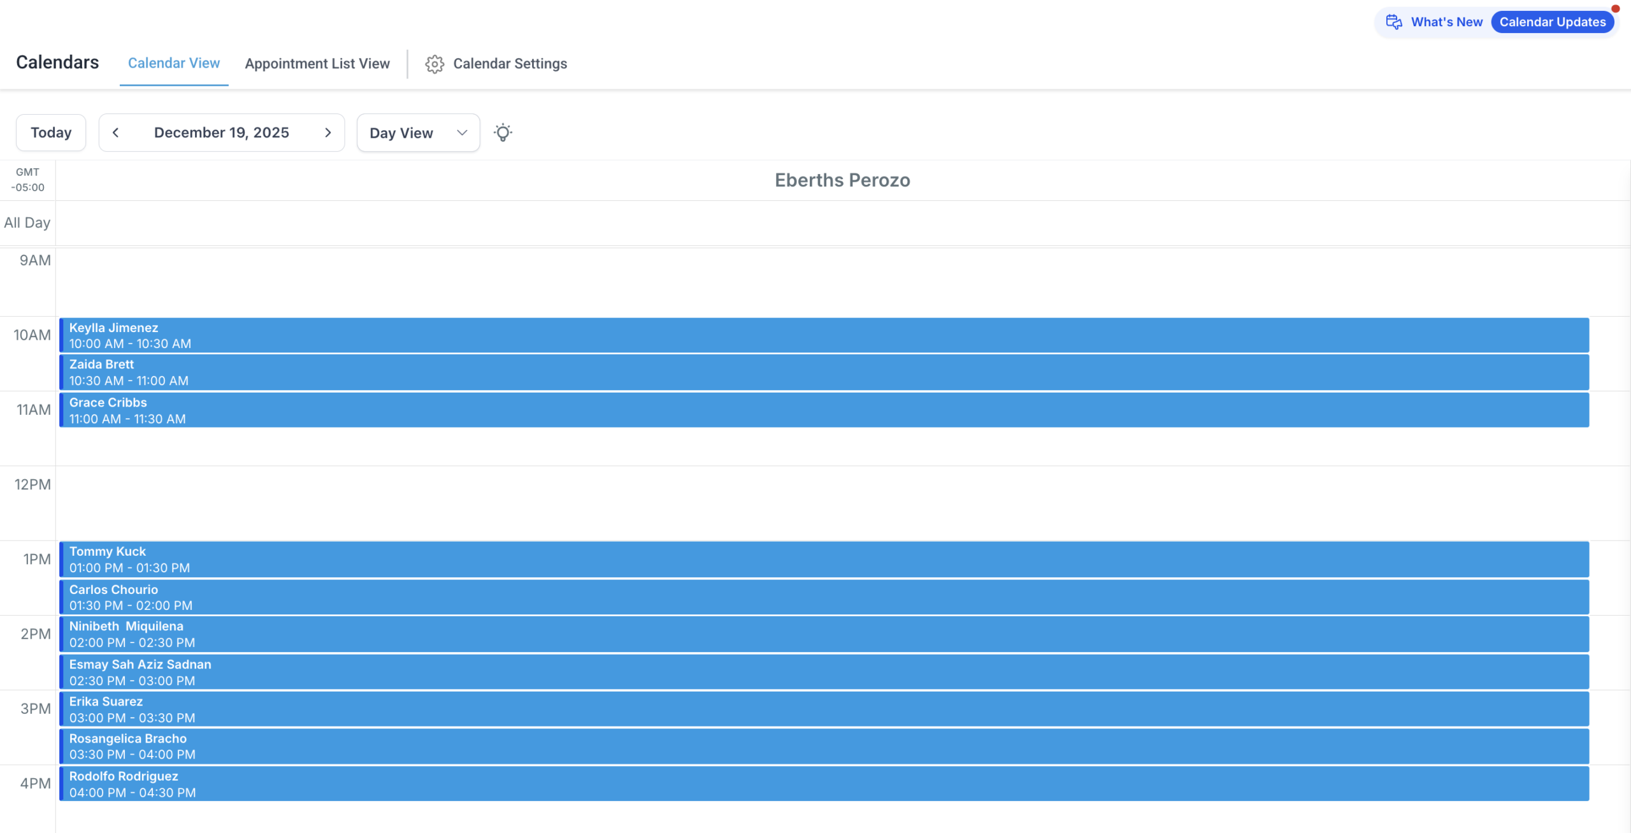Click the Calendar Settings gear icon

(x=435, y=64)
